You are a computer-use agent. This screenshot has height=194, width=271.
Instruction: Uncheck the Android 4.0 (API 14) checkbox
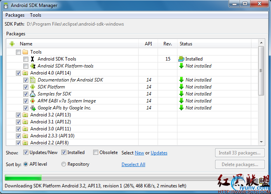(18, 73)
